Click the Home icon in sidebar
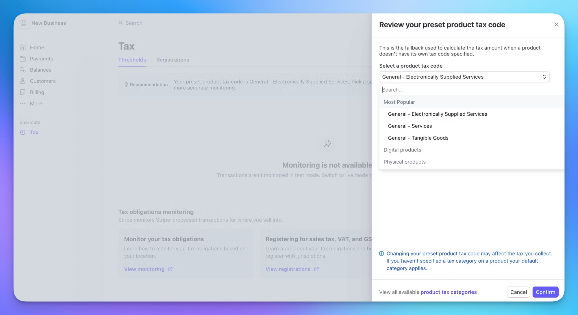This screenshot has width=578, height=315. (23, 47)
